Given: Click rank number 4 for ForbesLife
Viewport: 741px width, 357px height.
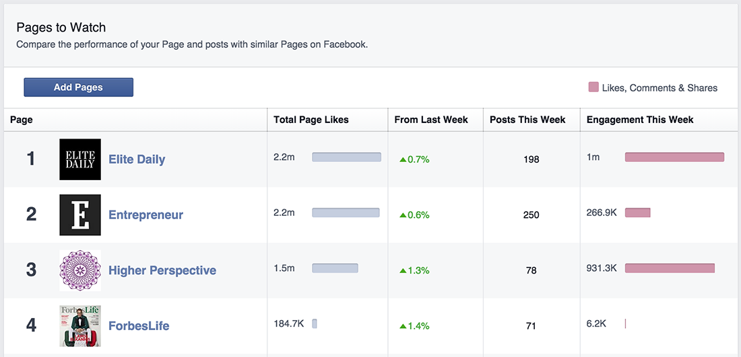Looking at the screenshot, I should 31,326.
